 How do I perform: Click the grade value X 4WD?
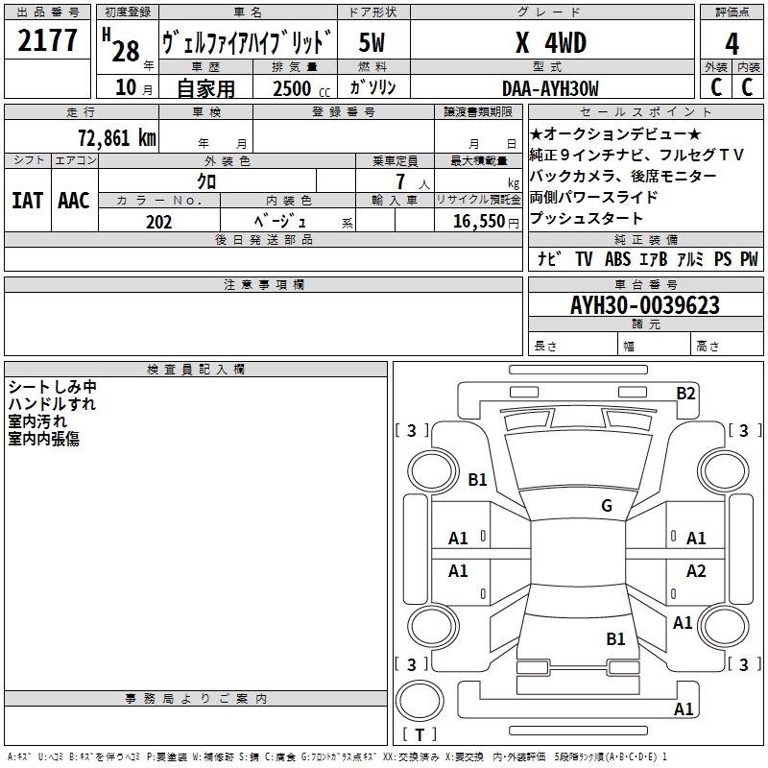click(x=551, y=42)
